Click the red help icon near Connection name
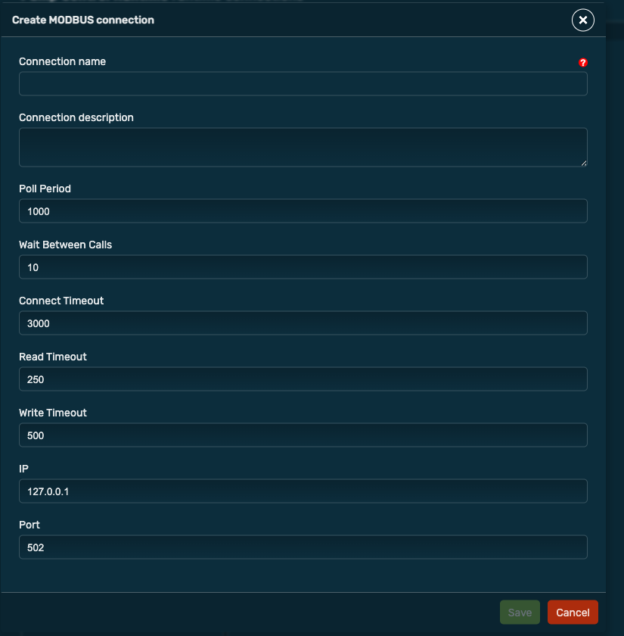Image resolution: width=624 pixels, height=636 pixels. pyautogui.click(x=582, y=62)
